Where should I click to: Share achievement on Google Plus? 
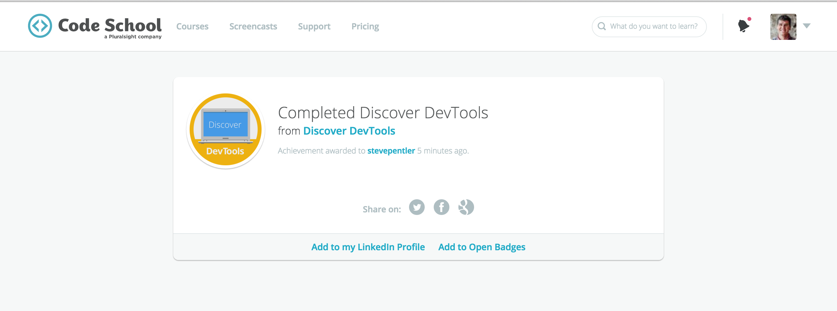pyautogui.click(x=466, y=207)
